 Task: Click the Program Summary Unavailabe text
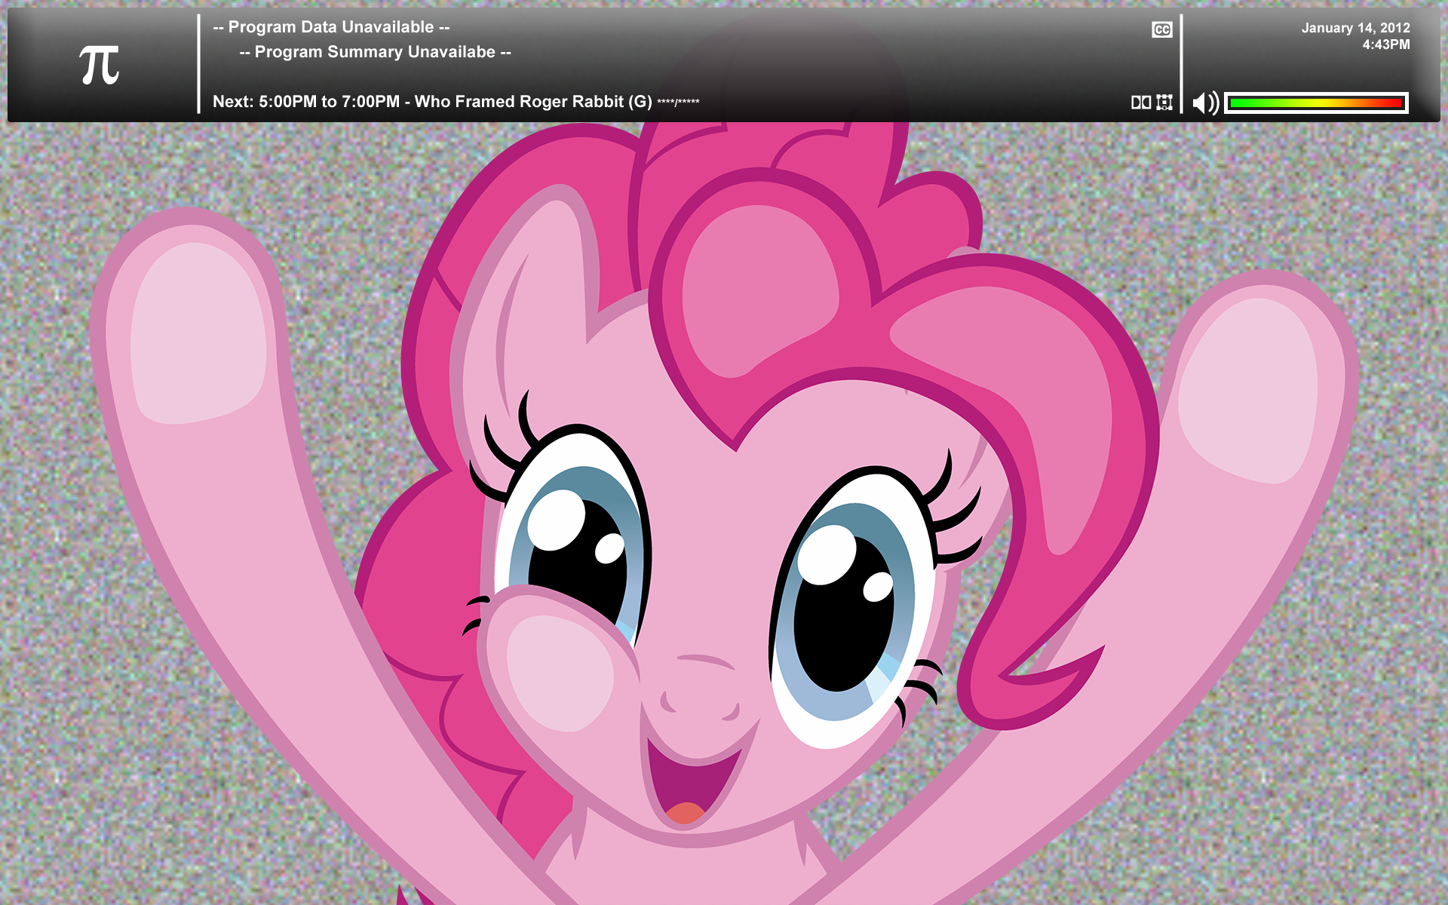pos(375,52)
